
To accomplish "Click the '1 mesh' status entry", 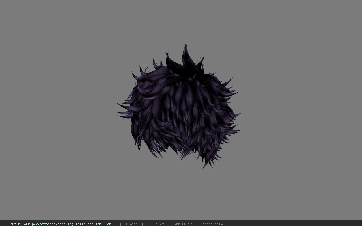I will coord(132,224).
